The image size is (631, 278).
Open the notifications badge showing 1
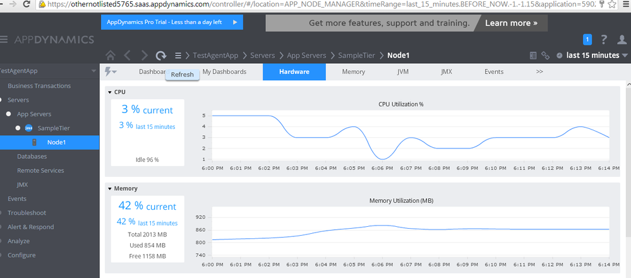(x=587, y=39)
